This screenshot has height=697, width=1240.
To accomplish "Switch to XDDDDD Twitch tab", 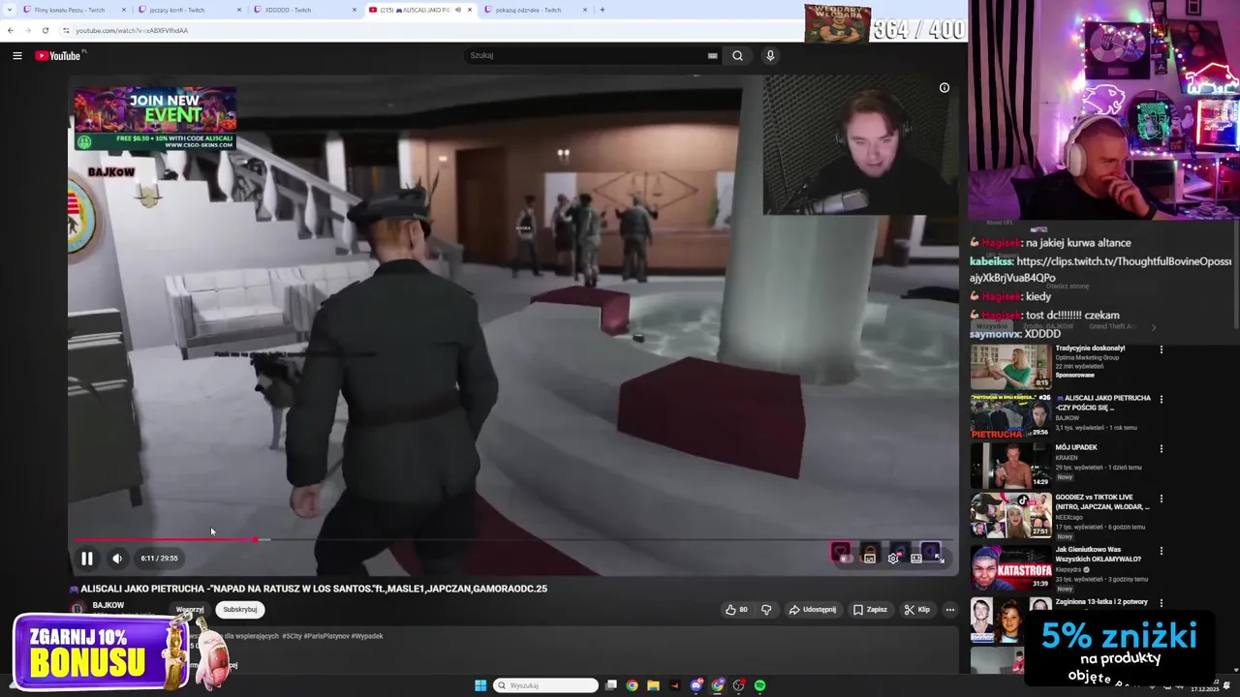I will tap(289, 10).
